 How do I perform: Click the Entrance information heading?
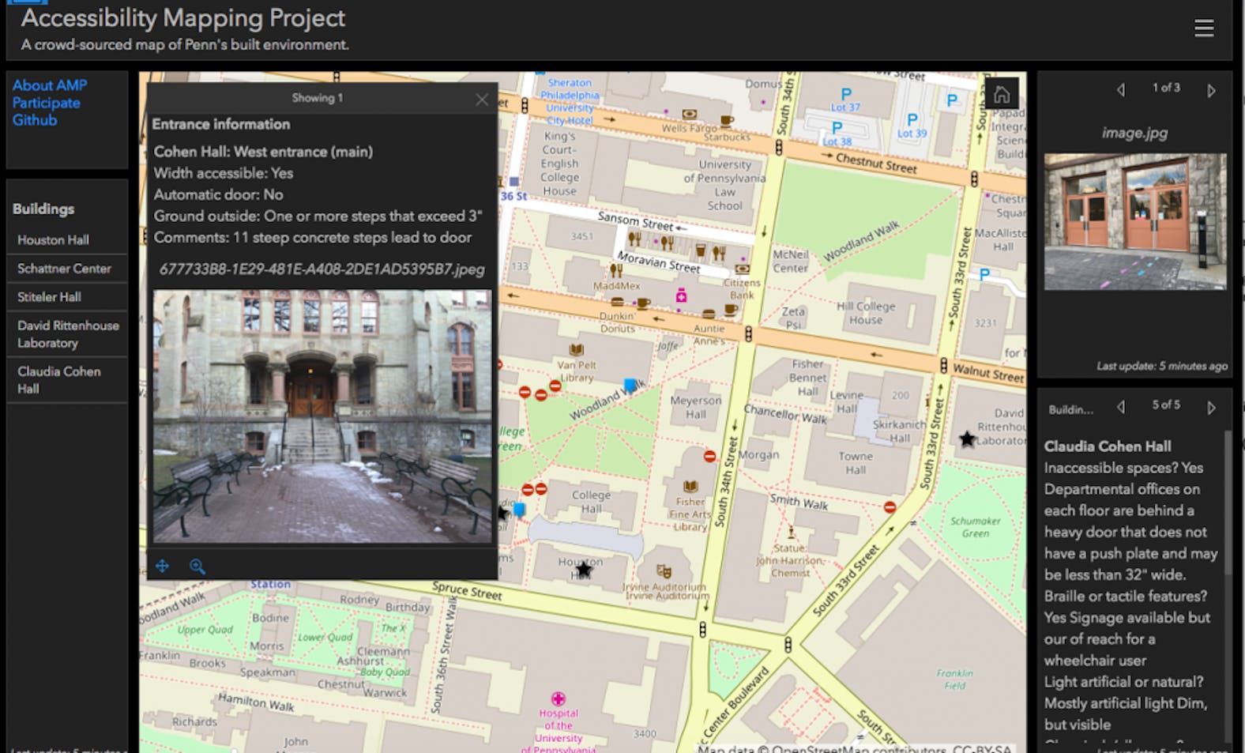[x=221, y=124]
